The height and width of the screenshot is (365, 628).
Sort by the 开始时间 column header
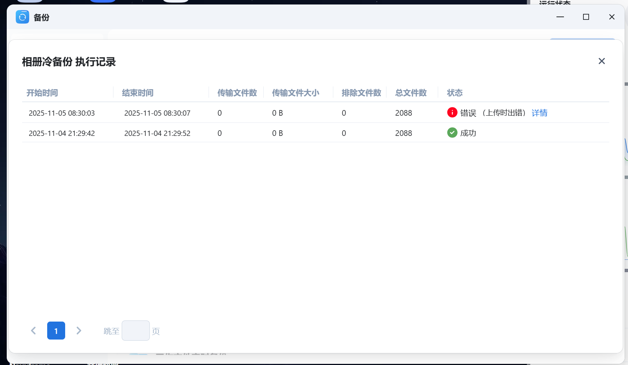tap(42, 92)
